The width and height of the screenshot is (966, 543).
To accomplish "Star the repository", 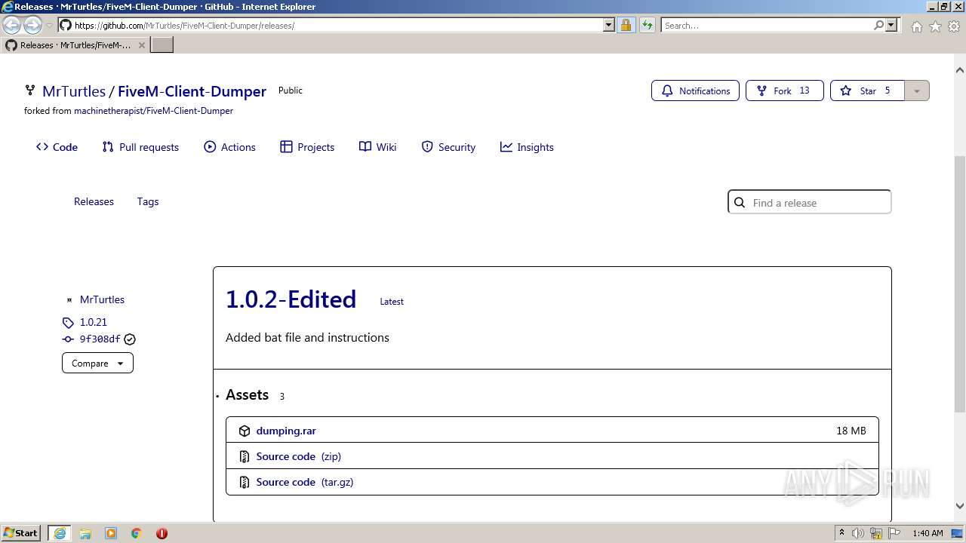I will 867,90.
